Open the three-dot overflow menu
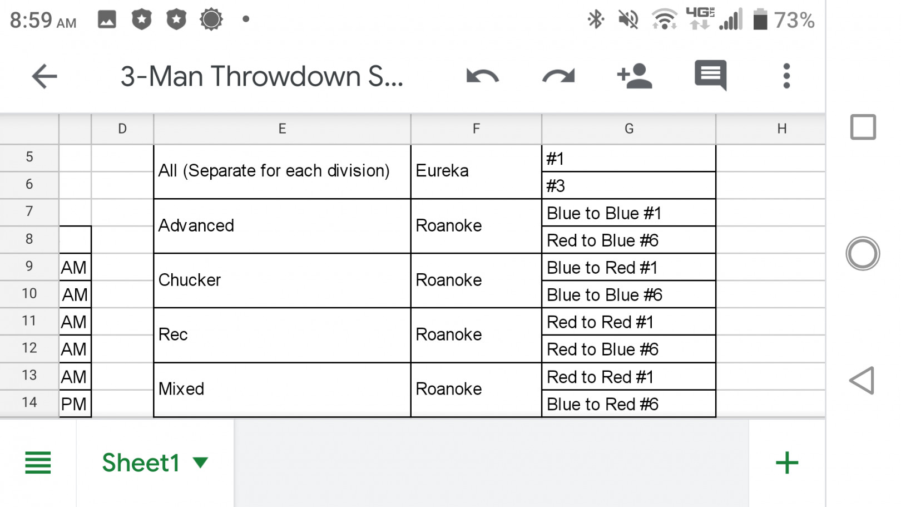The width and height of the screenshot is (901, 507). coord(786,76)
